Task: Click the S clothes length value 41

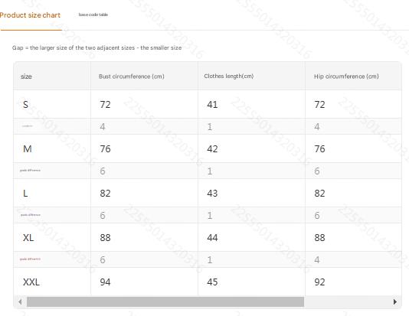Action: pyautogui.click(x=212, y=105)
